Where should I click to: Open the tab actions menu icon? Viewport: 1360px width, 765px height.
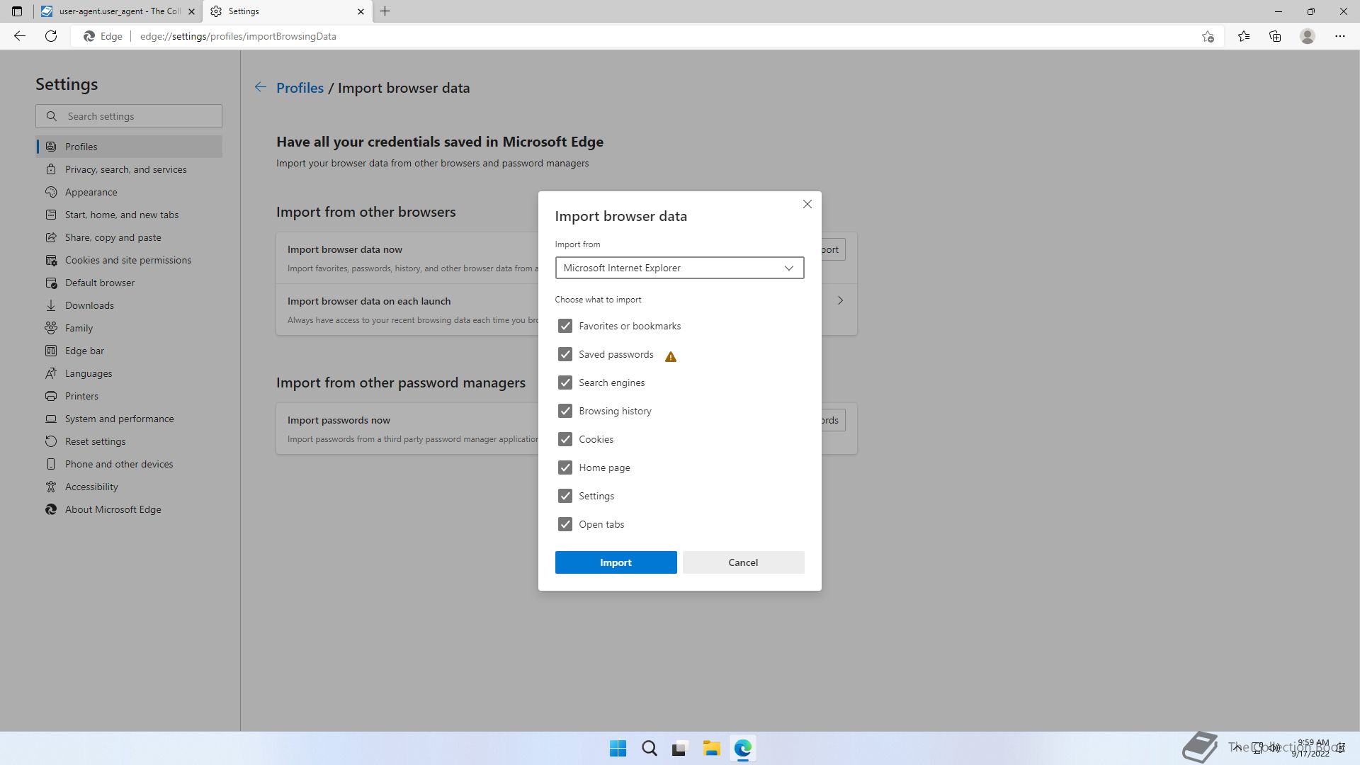click(17, 11)
